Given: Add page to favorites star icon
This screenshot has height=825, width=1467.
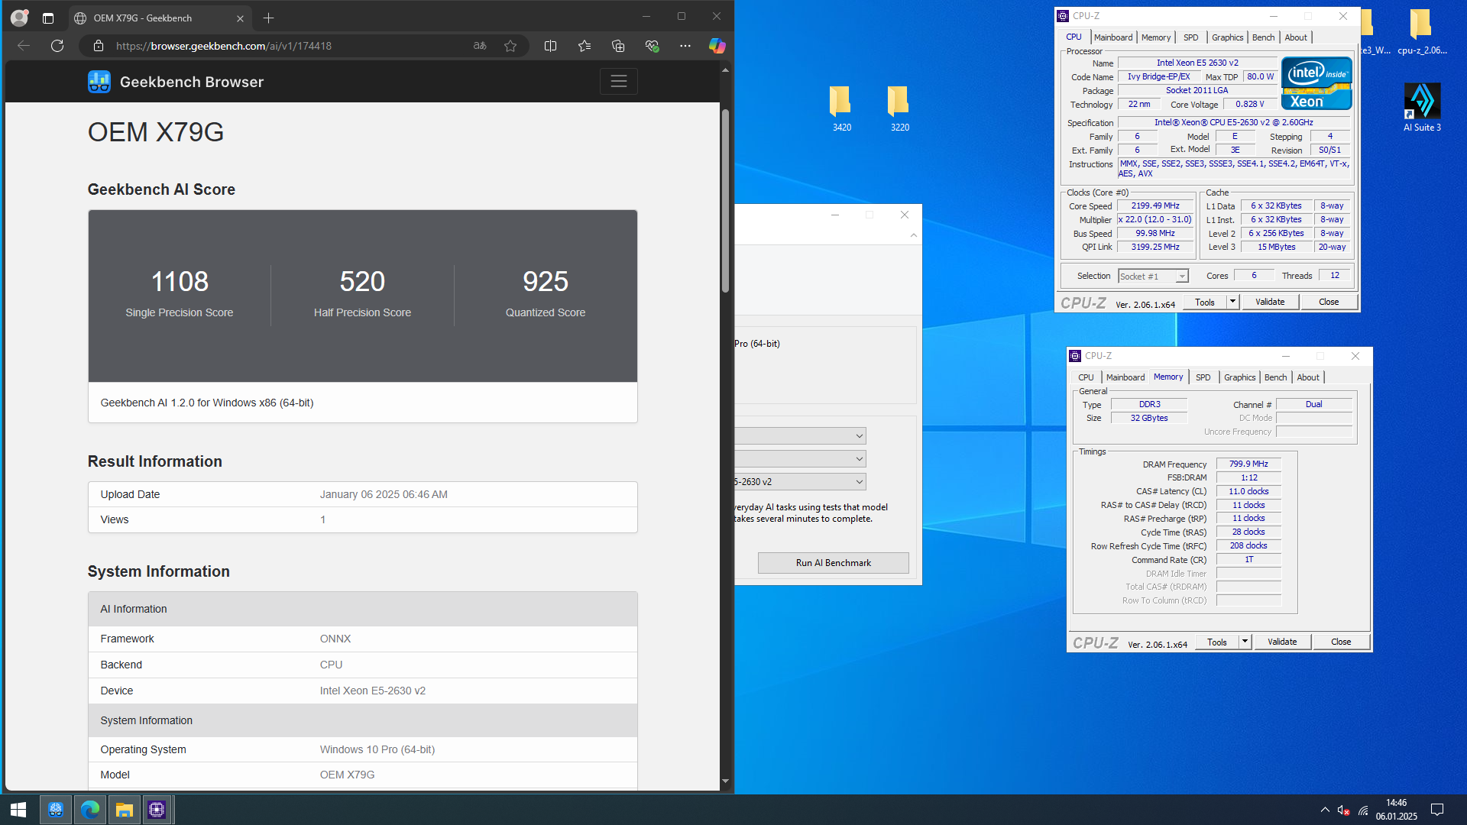Looking at the screenshot, I should pyautogui.click(x=510, y=46).
